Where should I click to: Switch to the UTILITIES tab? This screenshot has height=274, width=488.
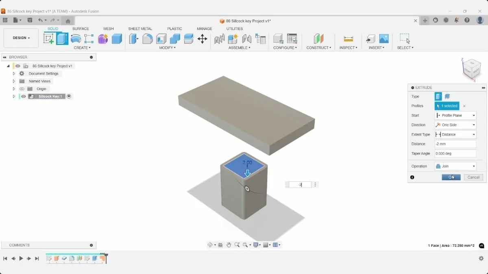(235, 29)
